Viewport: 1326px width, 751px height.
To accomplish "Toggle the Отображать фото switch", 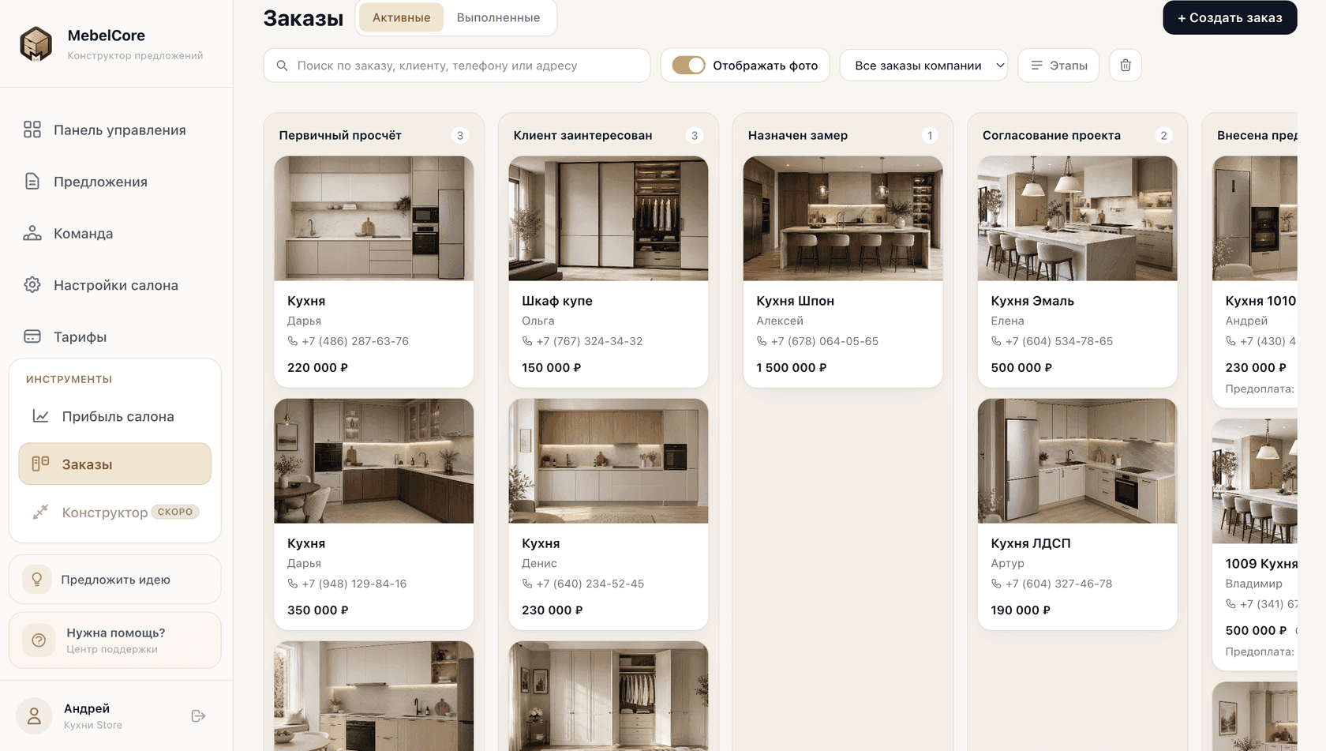I will click(688, 66).
